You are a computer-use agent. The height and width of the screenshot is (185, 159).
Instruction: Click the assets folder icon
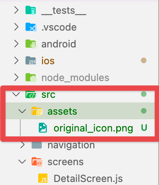(37, 111)
